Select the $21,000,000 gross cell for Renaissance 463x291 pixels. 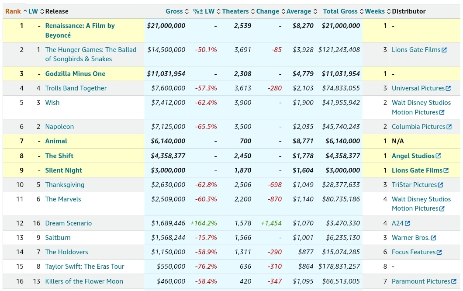click(x=166, y=26)
